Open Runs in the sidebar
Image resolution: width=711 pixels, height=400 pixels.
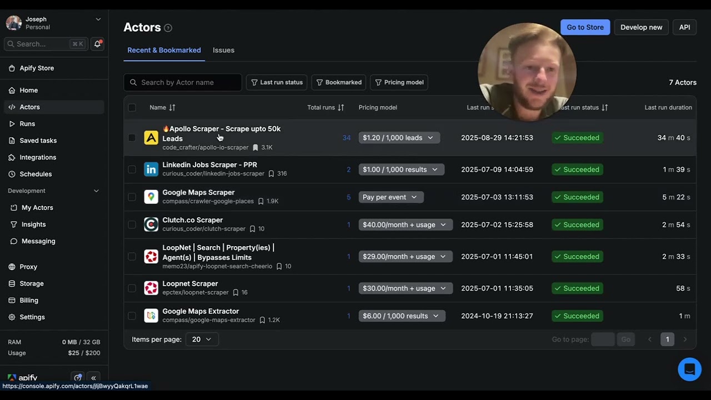pos(54,124)
